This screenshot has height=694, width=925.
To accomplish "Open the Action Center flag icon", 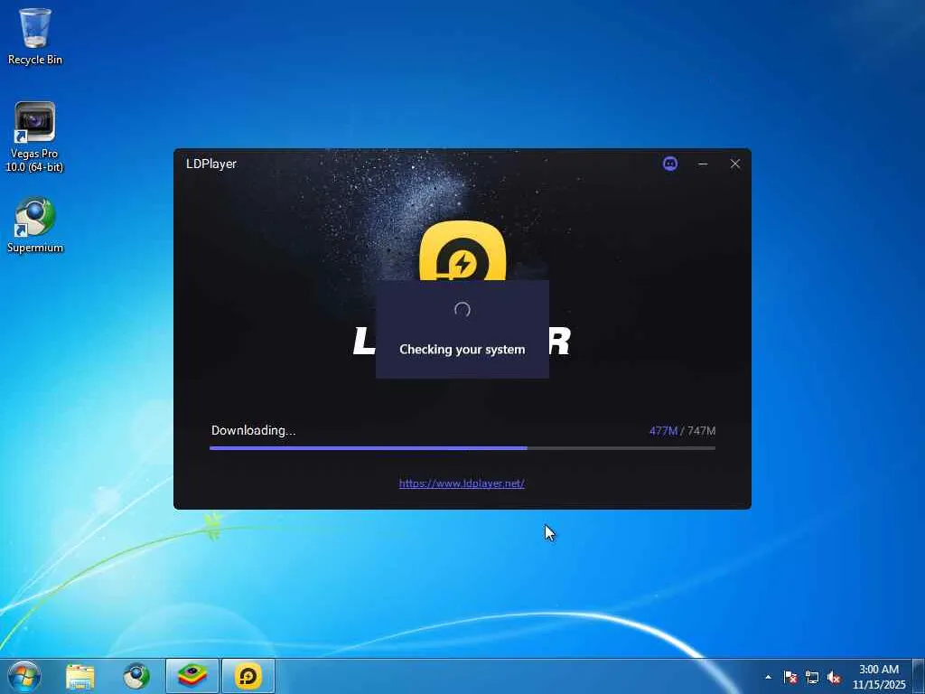I will click(x=790, y=677).
